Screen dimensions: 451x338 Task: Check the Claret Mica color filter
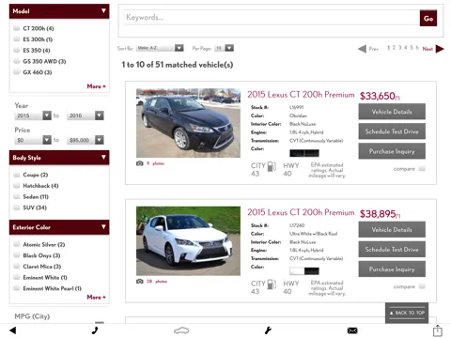(x=17, y=267)
